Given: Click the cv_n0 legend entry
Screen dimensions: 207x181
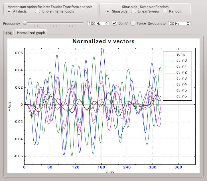Looking at the screenshot, I should click(x=176, y=60).
